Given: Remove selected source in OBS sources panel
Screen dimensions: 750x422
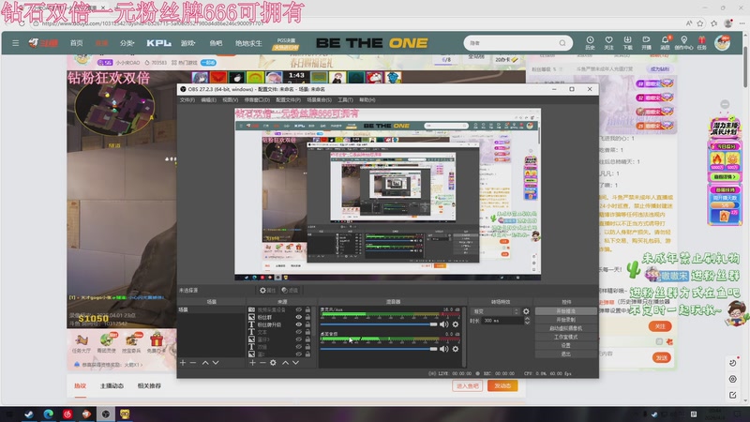Looking at the screenshot, I should [x=262, y=363].
